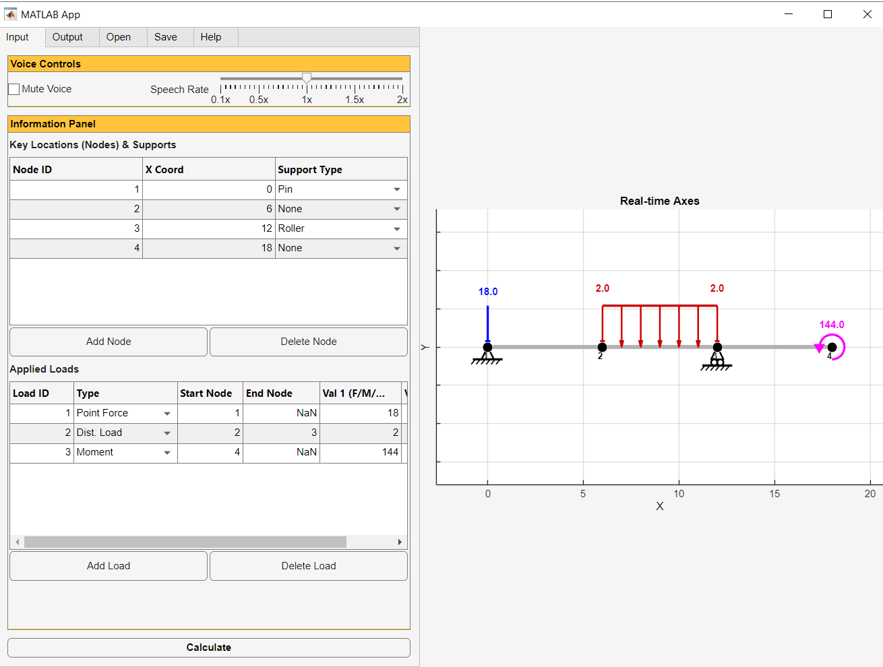Image resolution: width=883 pixels, height=667 pixels.
Task: Open Support Type dropdown for node 1 (Pin)
Action: pyautogui.click(x=397, y=189)
